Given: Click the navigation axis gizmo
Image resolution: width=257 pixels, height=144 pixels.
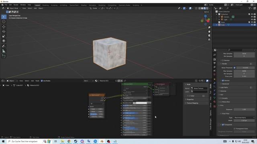Looking at the screenshot, I should pyautogui.click(x=206, y=20).
